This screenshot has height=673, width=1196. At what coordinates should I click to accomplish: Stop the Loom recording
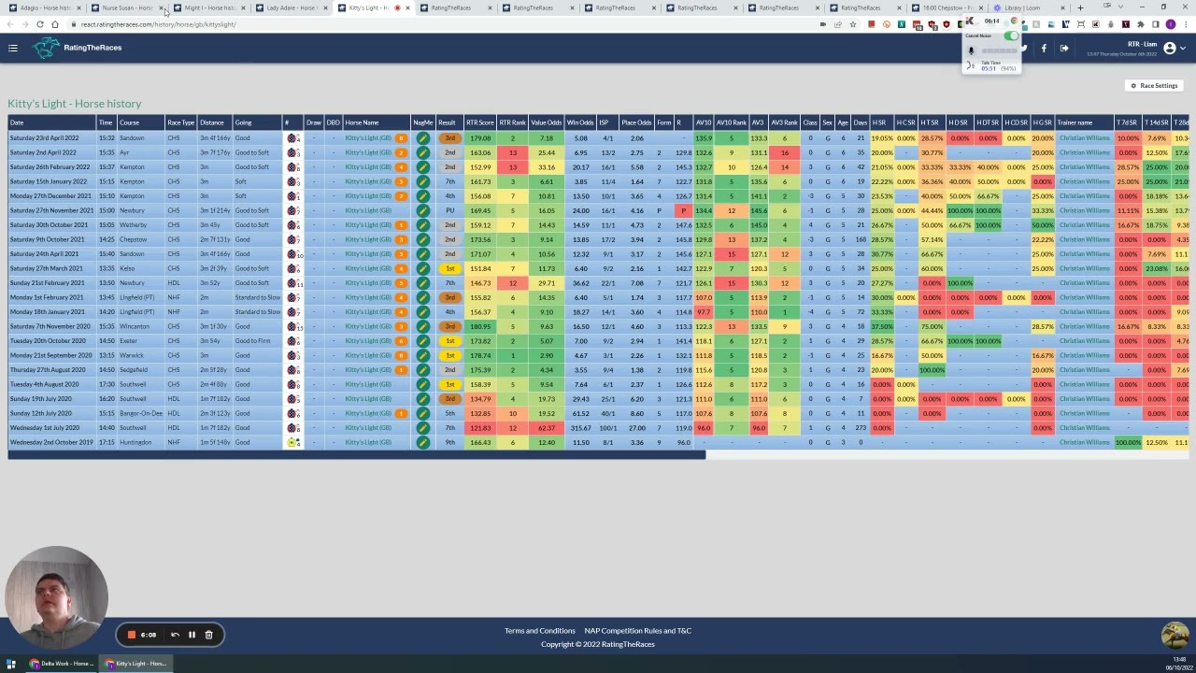click(x=132, y=635)
